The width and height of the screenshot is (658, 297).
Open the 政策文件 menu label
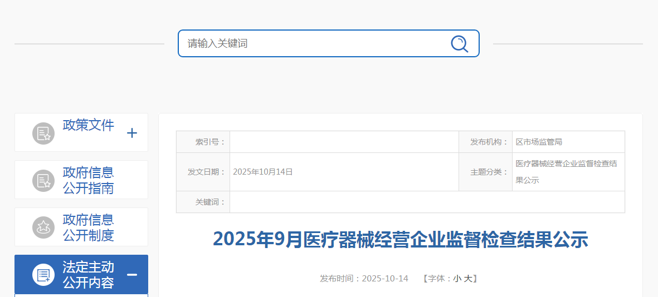tap(88, 125)
